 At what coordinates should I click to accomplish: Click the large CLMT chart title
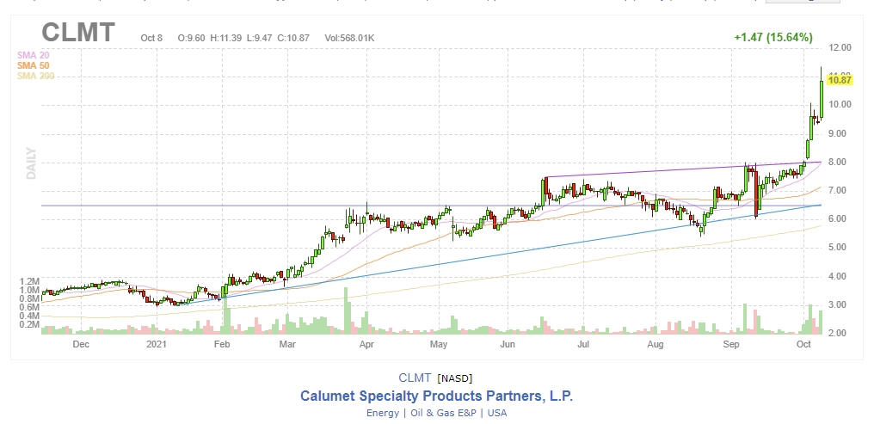[x=78, y=33]
